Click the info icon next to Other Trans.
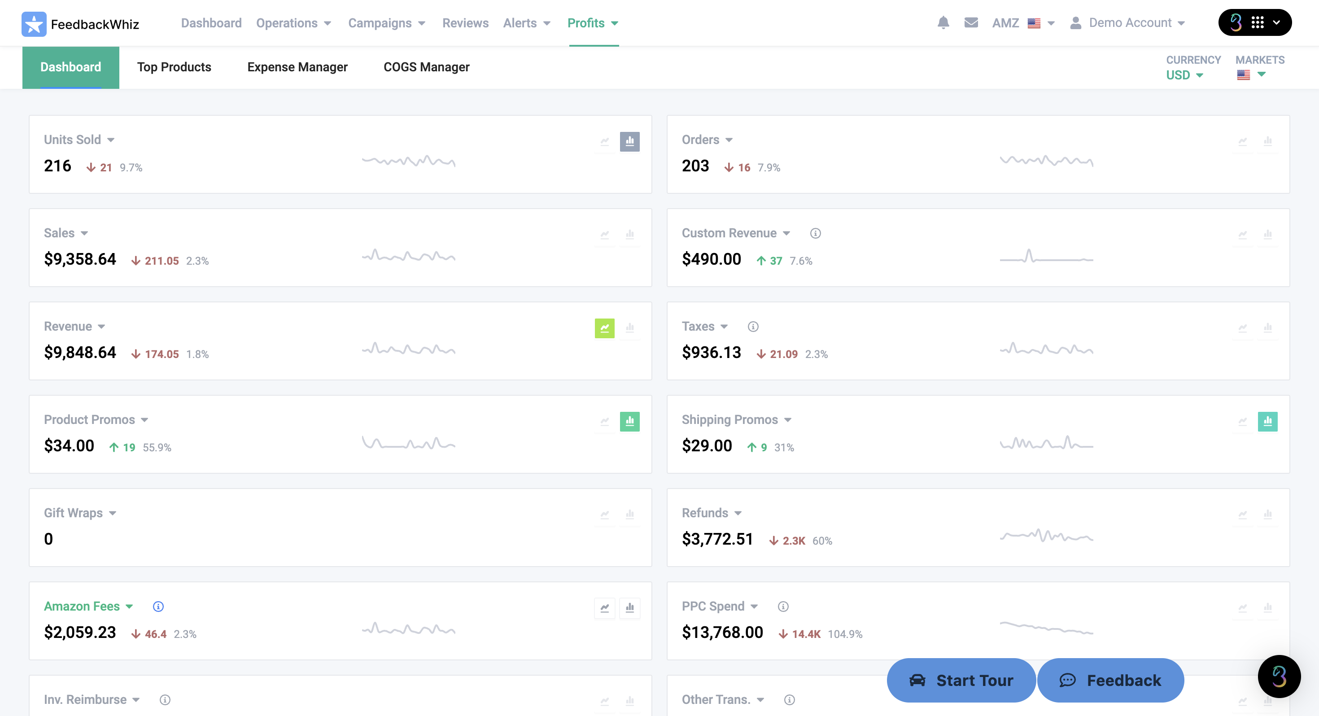 tap(790, 699)
